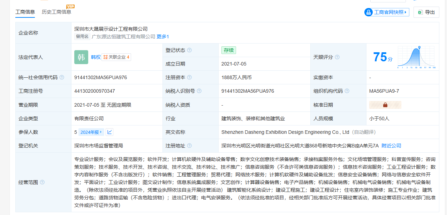Open 工商官网快照 snapshot dropdown
Screen dimensions: 447x215
pyautogui.click(x=387, y=12)
